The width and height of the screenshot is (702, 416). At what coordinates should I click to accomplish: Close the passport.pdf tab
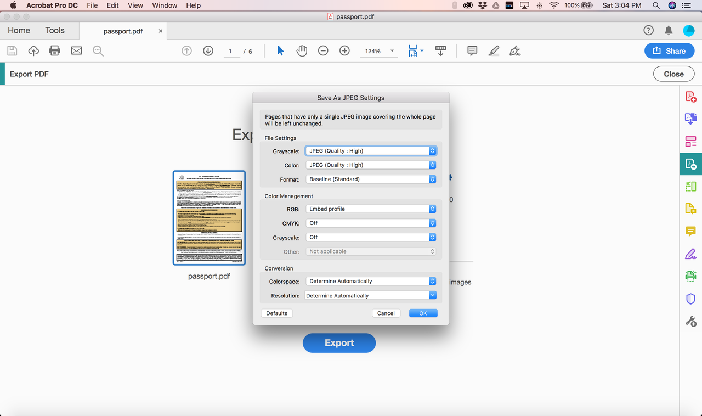click(x=161, y=31)
